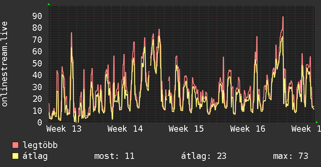Click the átlag legend label beside the yellow swatch
Screen dimensions: 321x167
[x=35, y=156]
